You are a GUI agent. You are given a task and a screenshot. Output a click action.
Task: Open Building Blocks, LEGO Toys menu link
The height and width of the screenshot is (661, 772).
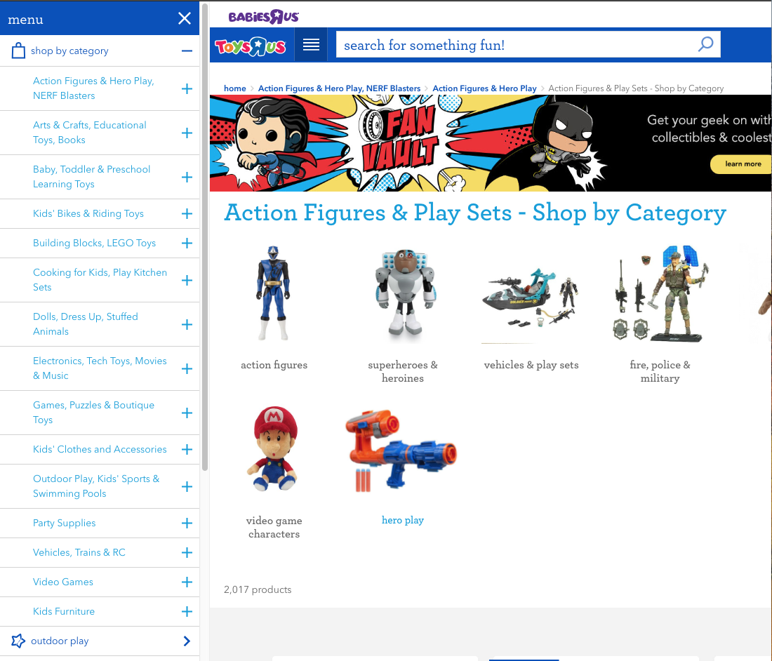click(95, 243)
